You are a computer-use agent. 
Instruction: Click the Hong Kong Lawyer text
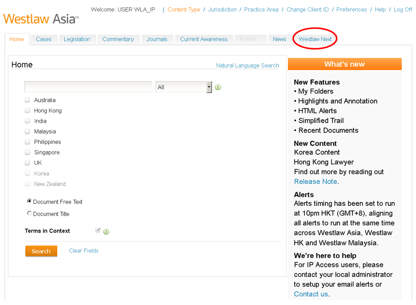coord(324,162)
